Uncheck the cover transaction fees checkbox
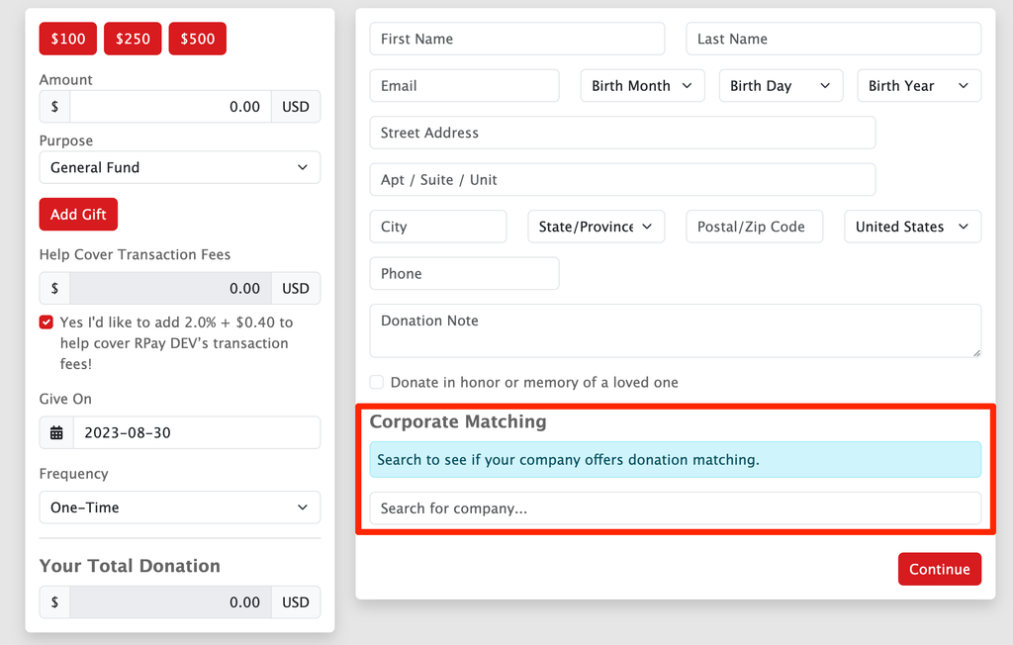The height and width of the screenshot is (645, 1013). (46, 322)
